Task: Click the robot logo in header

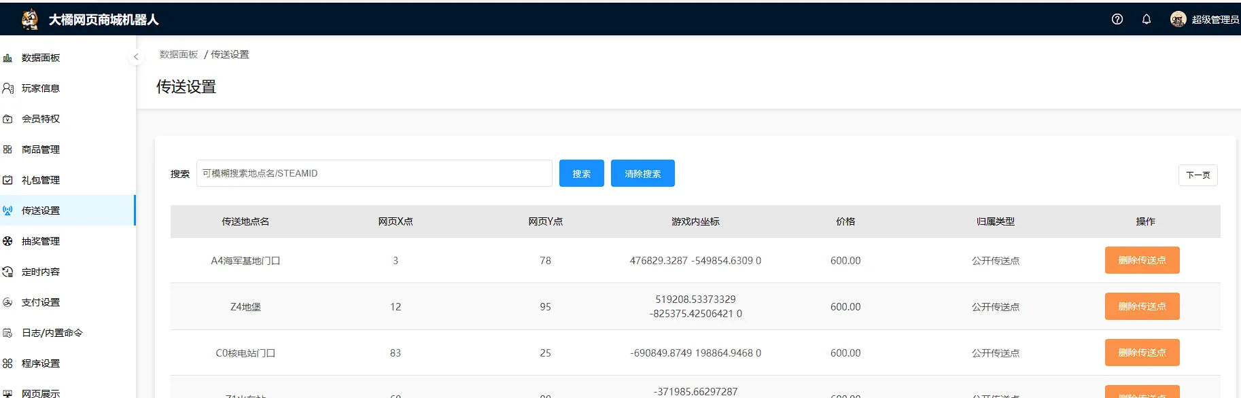Action: [x=30, y=19]
